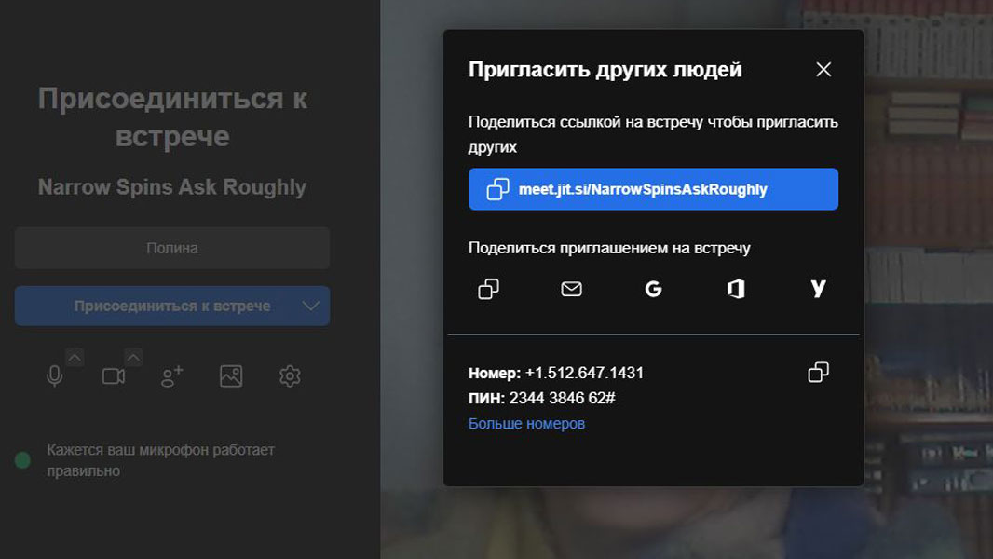
Task: Share invitation via email envelope icon
Action: [x=571, y=290]
